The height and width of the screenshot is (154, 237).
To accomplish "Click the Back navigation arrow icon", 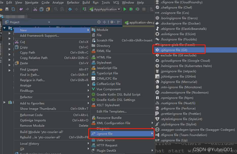I will pyautogui.click(x=70, y=9).
